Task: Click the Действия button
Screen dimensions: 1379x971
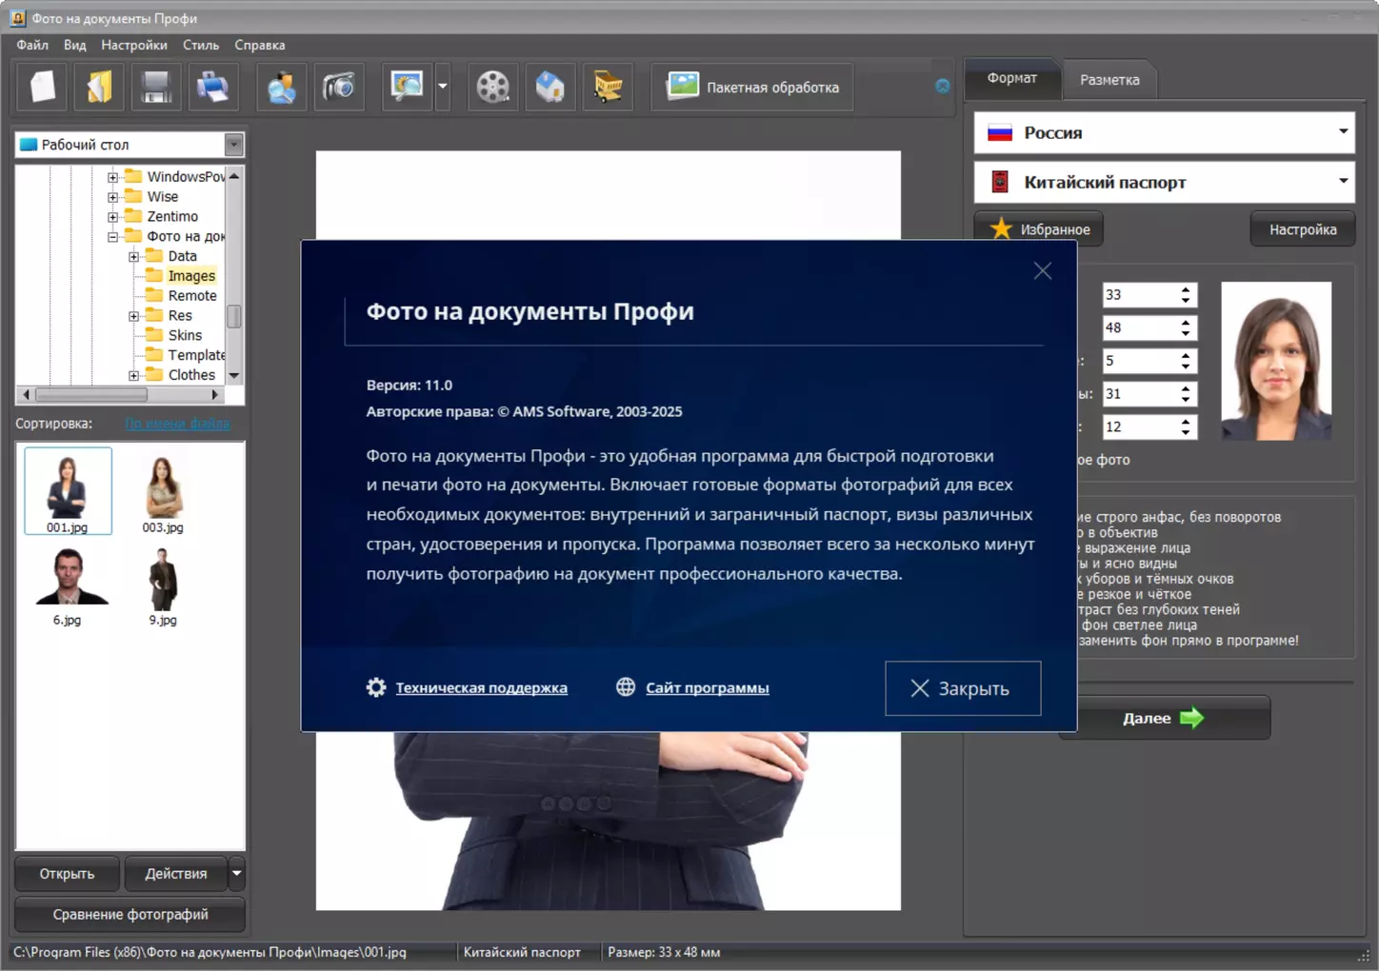Action: 176,874
